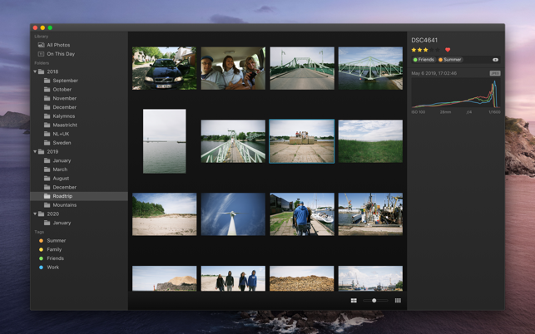Collapse the 2019 folder tree
The width and height of the screenshot is (535, 334).
tap(35, 152)
